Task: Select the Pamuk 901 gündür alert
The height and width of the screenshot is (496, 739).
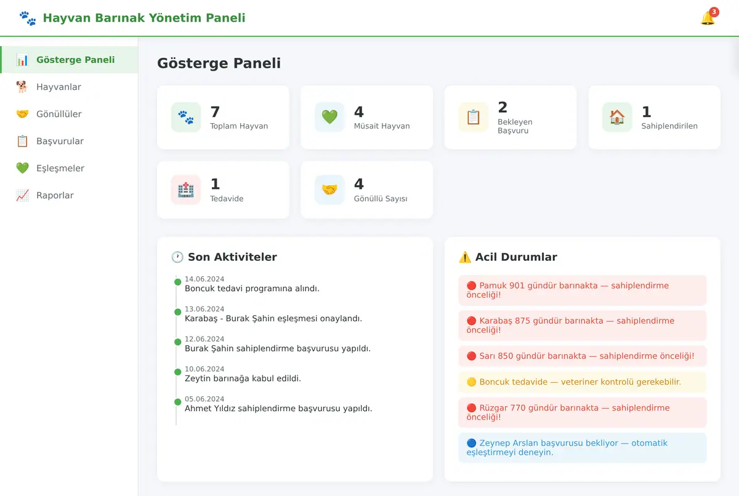Action: [583, 290]
